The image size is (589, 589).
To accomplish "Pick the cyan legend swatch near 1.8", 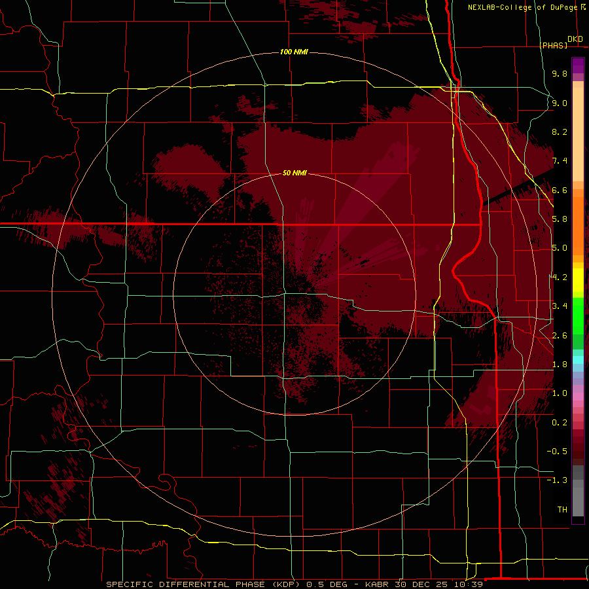I will 578,360.
